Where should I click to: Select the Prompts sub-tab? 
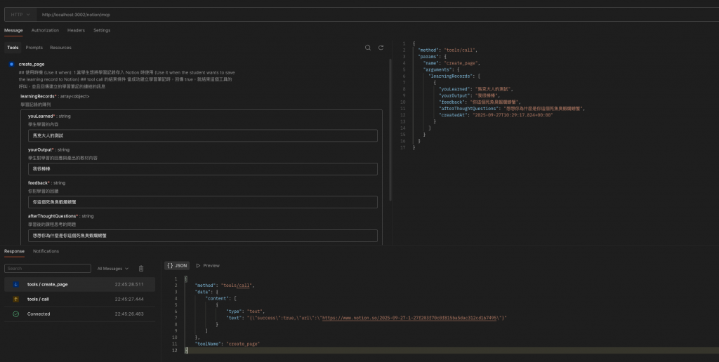click(x=34, y=48)
